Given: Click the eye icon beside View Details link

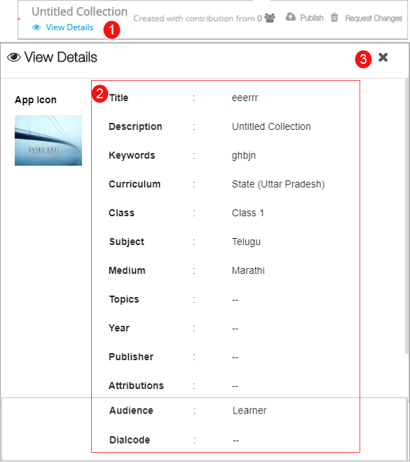Looking at the screenshot, I should 36,27.
